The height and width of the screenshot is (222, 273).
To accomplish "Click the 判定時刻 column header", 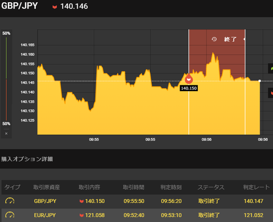I will click(x=171, y=187).
